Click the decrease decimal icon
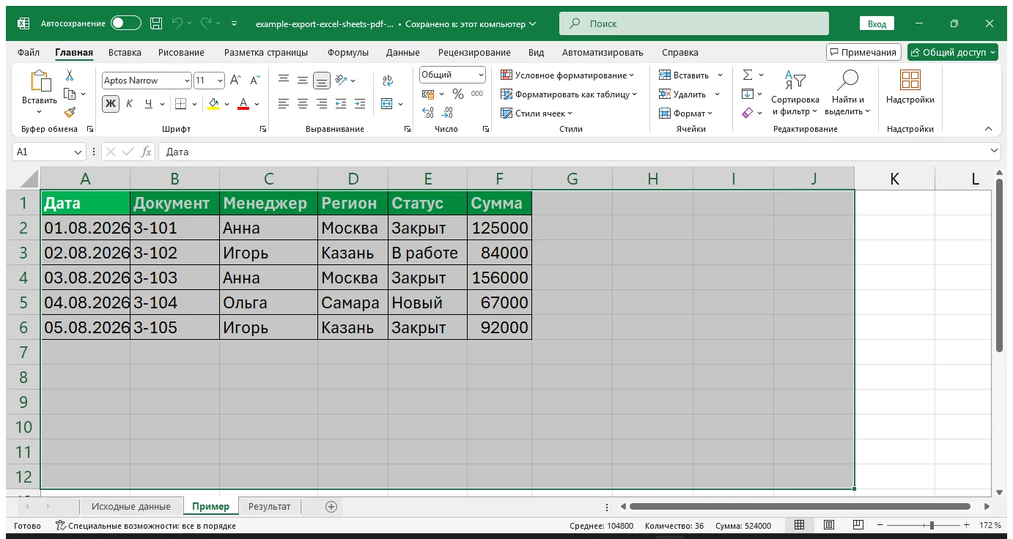Viewport: 1013px width, 539px height. 448,113
